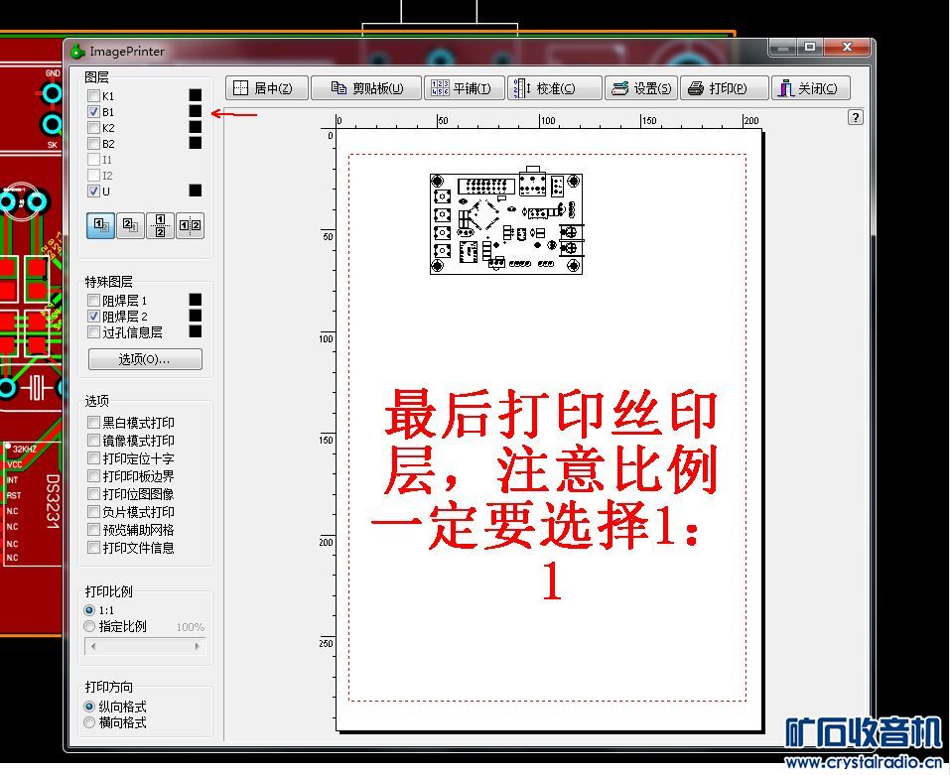Select stacked 1 over 2 layout icon
950x775 pixels.
pyautogui.click(x=160, y=226)
